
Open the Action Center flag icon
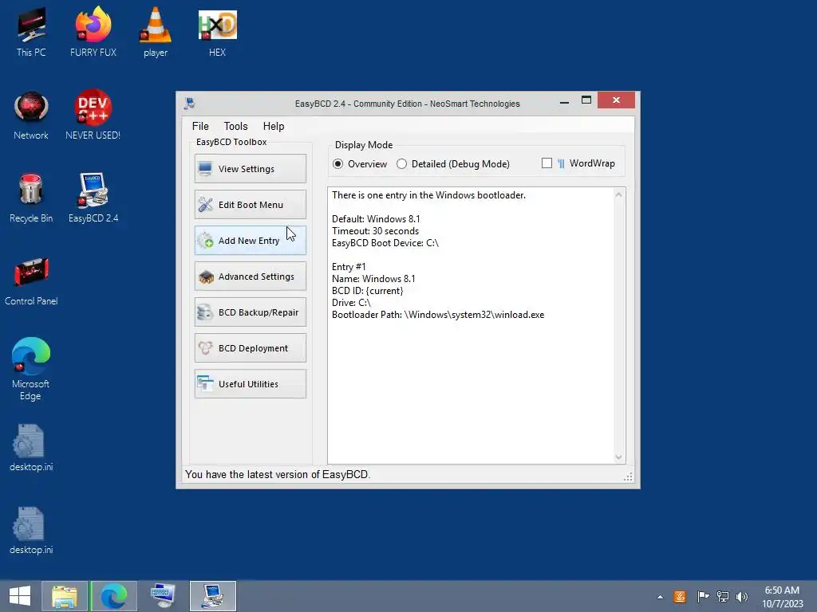point(703,596)
